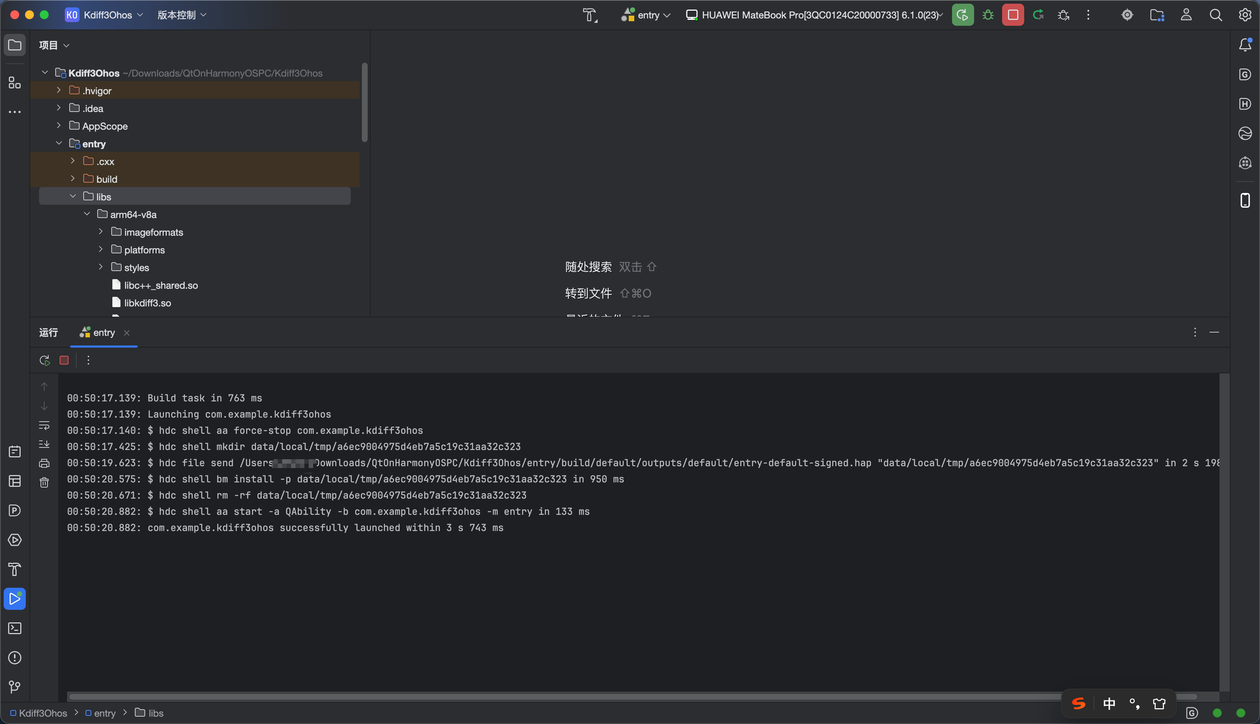The height and width of the screenshot is (724, 1260).
Task: Expand the platforms folder
Action: click(101, 249)
